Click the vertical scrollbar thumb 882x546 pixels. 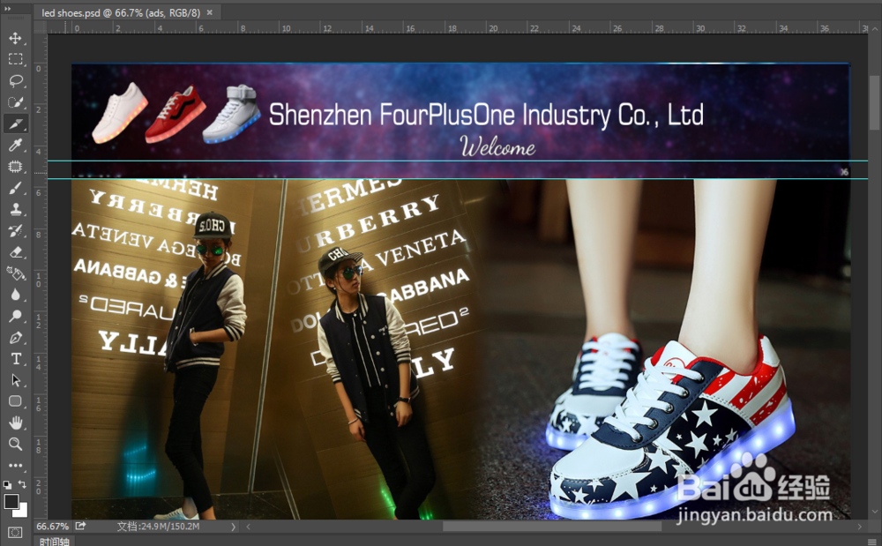874,102
